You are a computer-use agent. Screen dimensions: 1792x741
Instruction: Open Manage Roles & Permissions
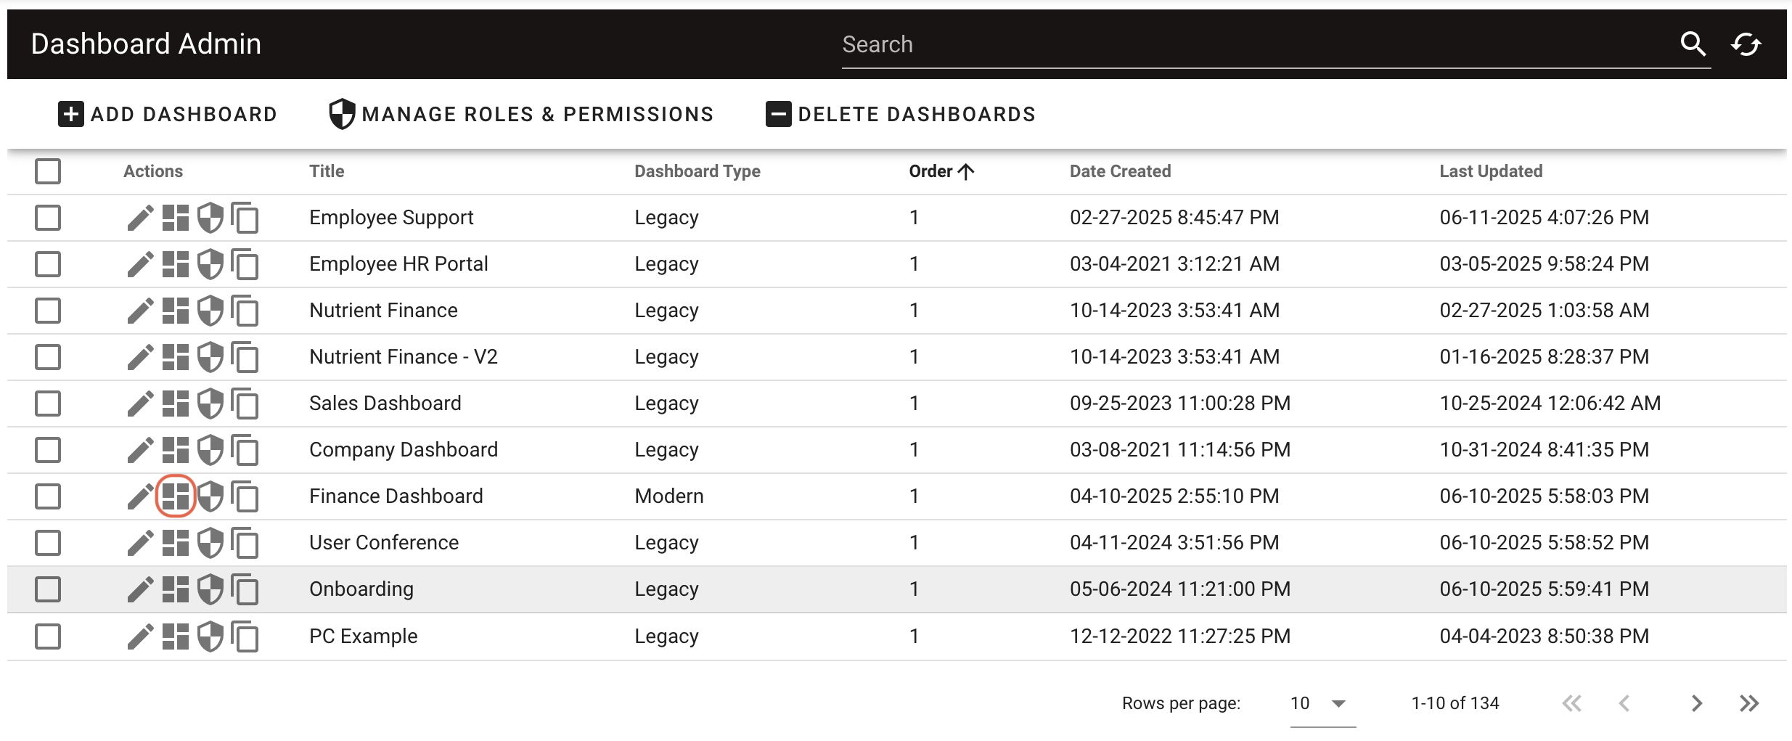pos(521,115)
